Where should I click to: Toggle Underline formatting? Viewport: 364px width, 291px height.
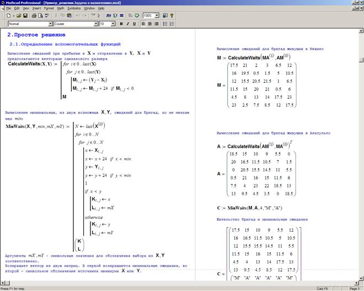[x=134, y=24]
